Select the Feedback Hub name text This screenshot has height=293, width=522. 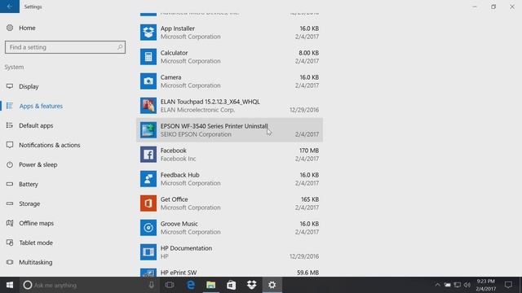179,175
